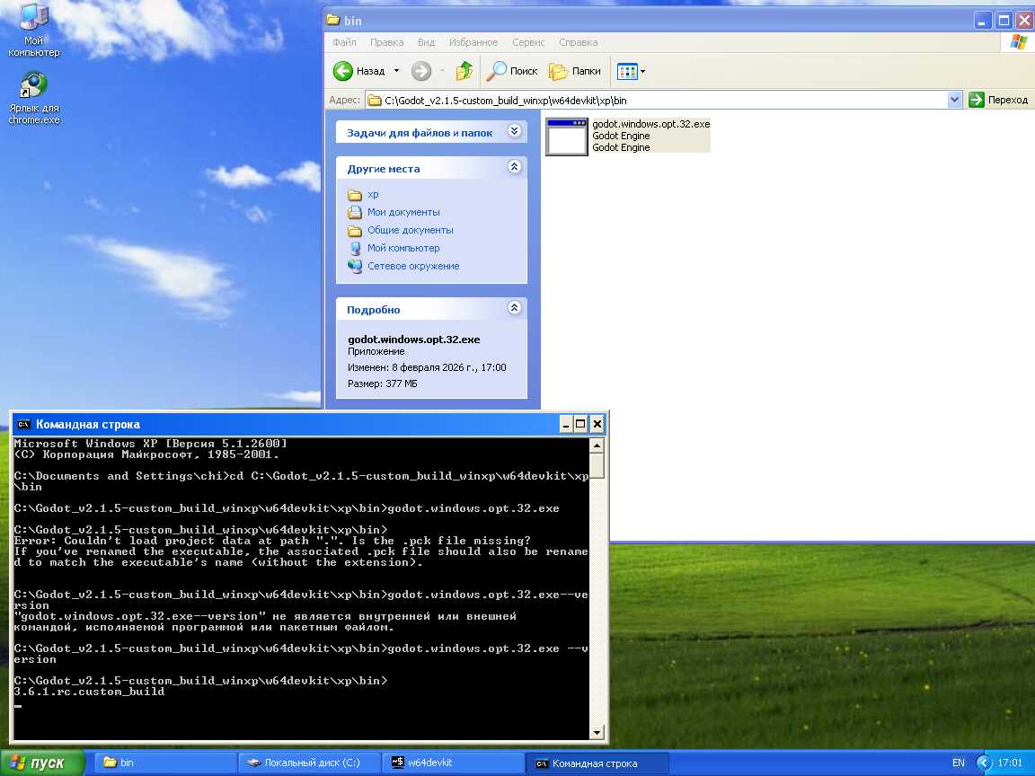
Task: Switch to the w64devkit taskbar button
Action: [x=454, y=763]
